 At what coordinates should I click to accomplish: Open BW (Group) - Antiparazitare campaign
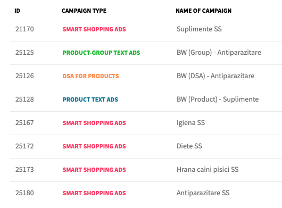click(x=219, y=53)
